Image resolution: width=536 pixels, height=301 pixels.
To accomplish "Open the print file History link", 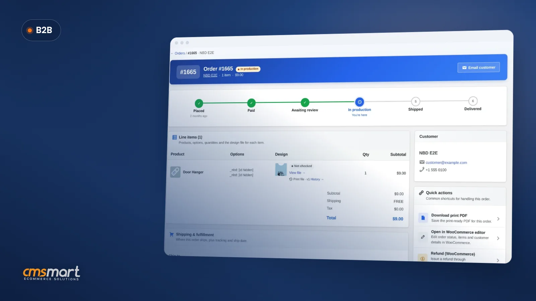I will click(x=317, y=179).
